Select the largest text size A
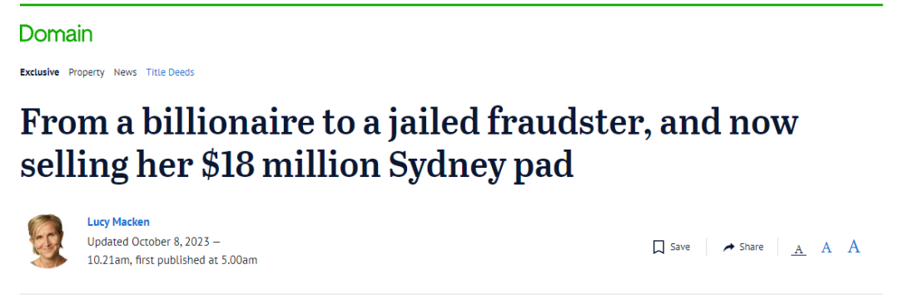Screen dimensions: 899x299 [854, 247]
